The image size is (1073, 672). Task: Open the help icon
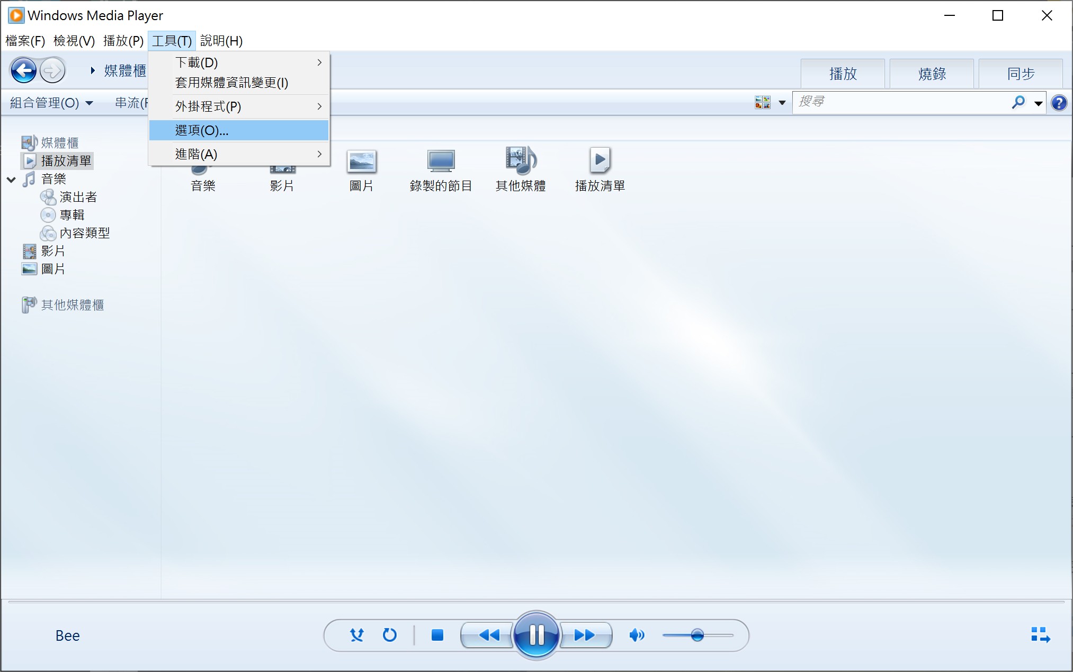tap(1059, 103)
